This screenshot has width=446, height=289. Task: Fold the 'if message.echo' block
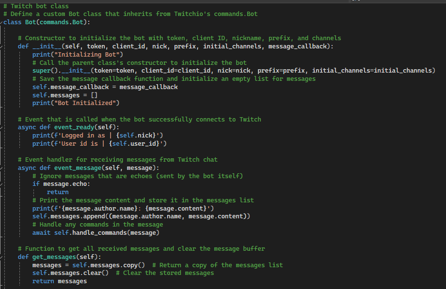2,184
